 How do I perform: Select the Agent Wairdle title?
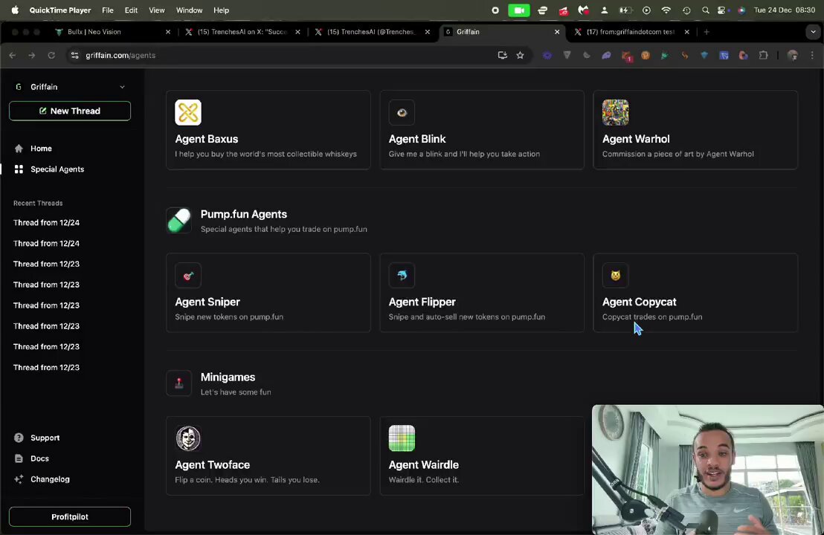424,464
